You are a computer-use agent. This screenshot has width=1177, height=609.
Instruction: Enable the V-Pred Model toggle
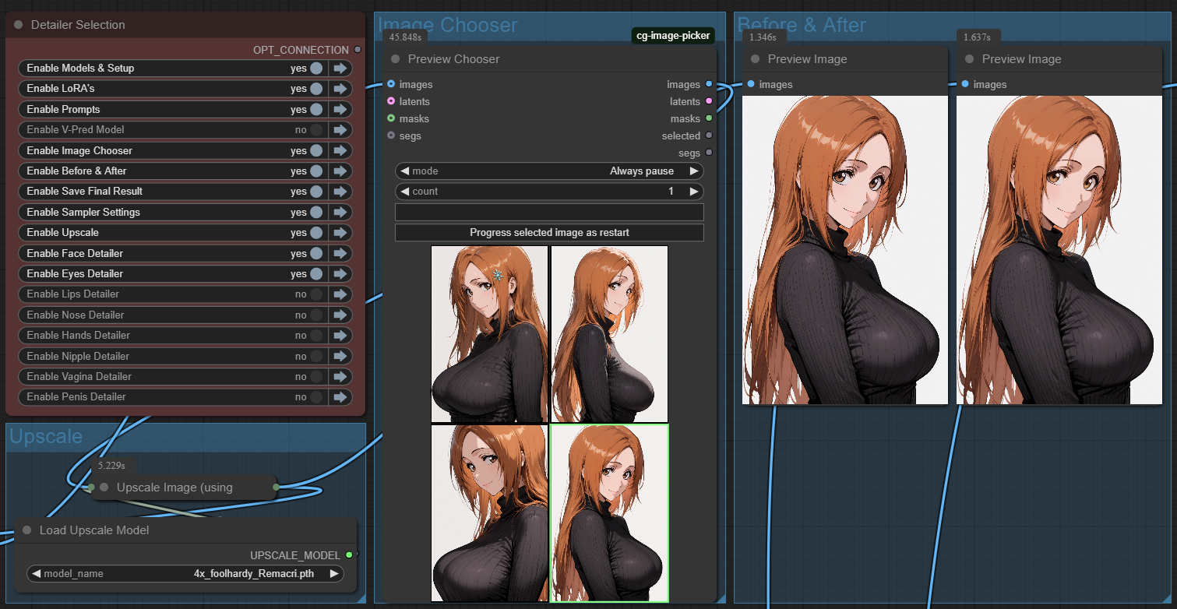click(316, 130)
